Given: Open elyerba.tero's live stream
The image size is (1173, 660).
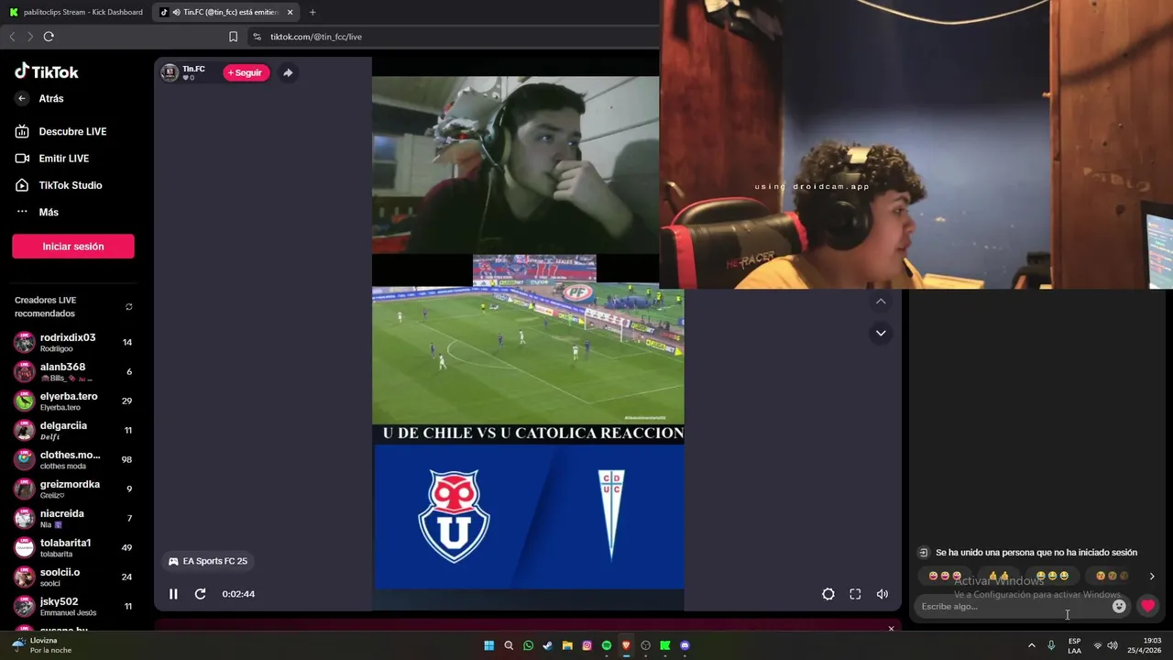Looking at the screenshot, I should coord(73,401).
